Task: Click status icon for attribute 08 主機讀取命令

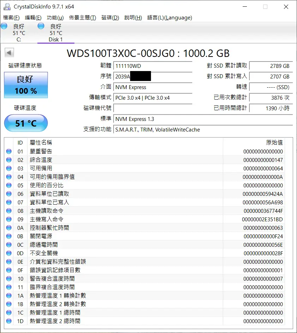Action: (x=9, y=211)
